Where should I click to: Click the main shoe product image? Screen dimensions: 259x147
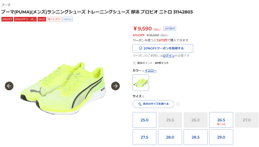[x=62, y=86]
